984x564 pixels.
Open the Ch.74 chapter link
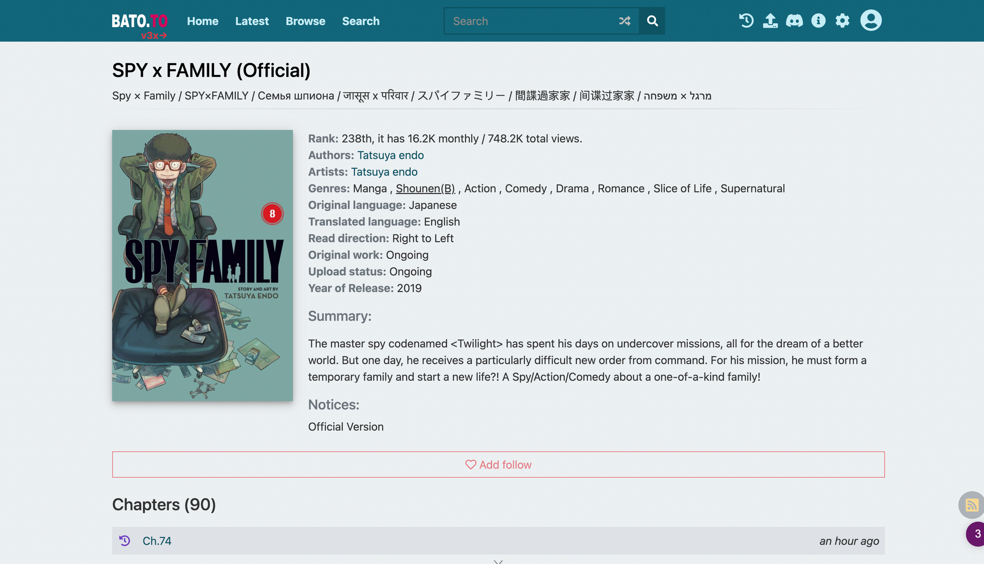pyautogui.click(x=157, y=541)
